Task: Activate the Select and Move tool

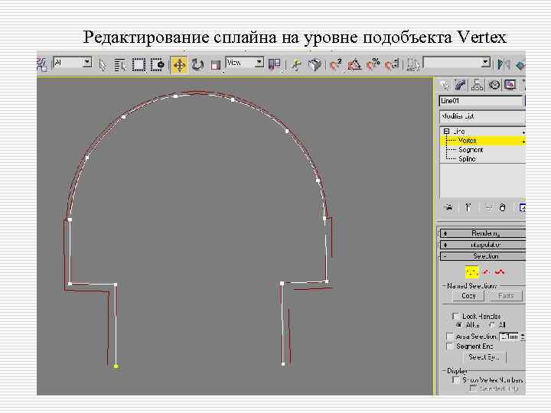Action: tap(179, 65)
